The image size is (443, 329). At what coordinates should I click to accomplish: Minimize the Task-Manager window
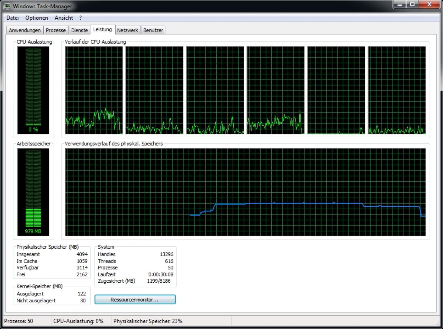400,4
